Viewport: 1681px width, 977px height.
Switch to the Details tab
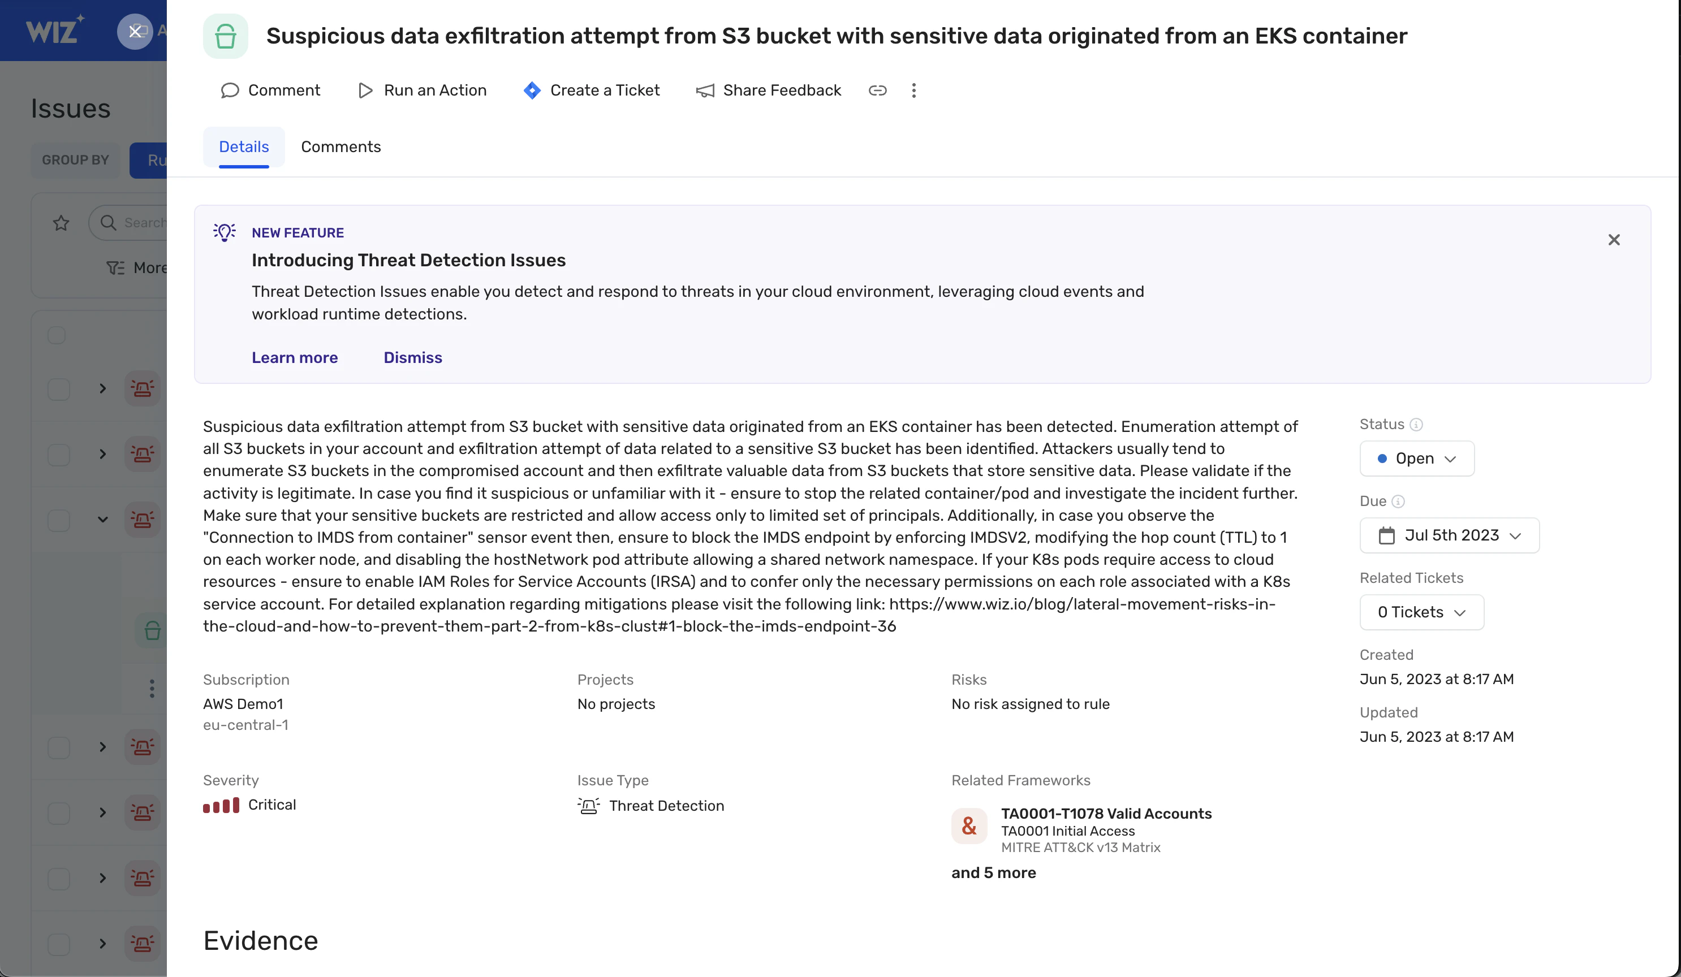[x=243, y=146]
